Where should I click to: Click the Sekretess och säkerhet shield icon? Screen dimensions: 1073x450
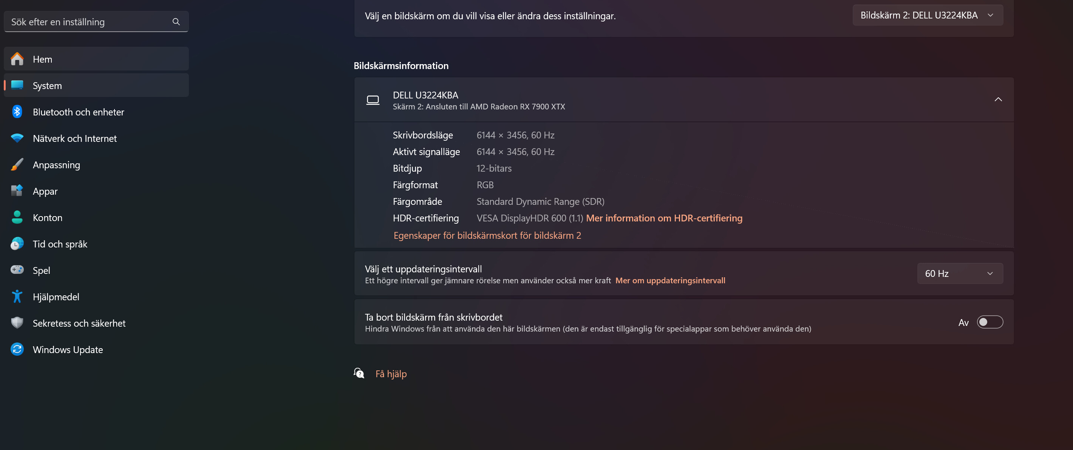[x=17, y=323]
